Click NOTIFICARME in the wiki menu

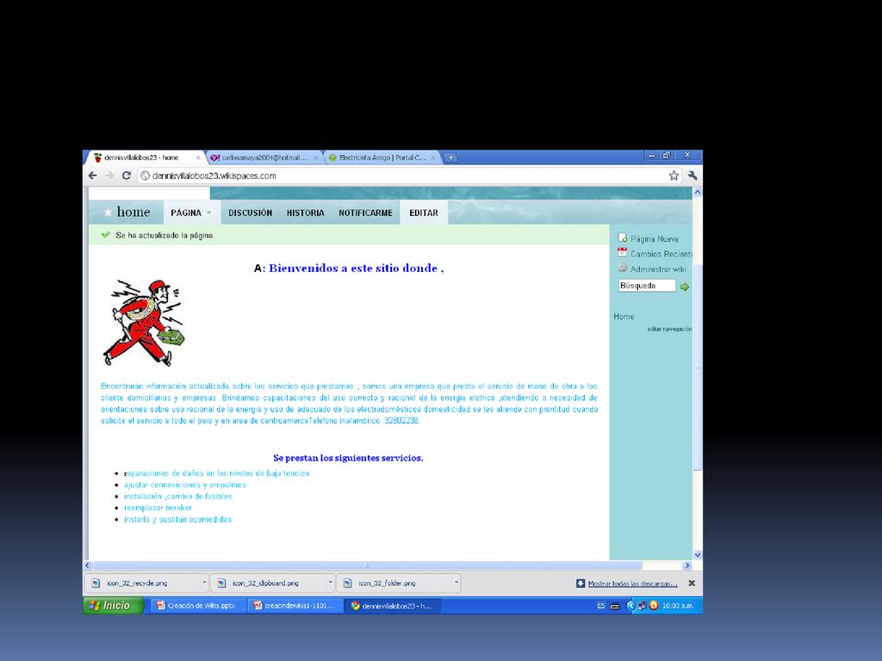coord(365,213)
